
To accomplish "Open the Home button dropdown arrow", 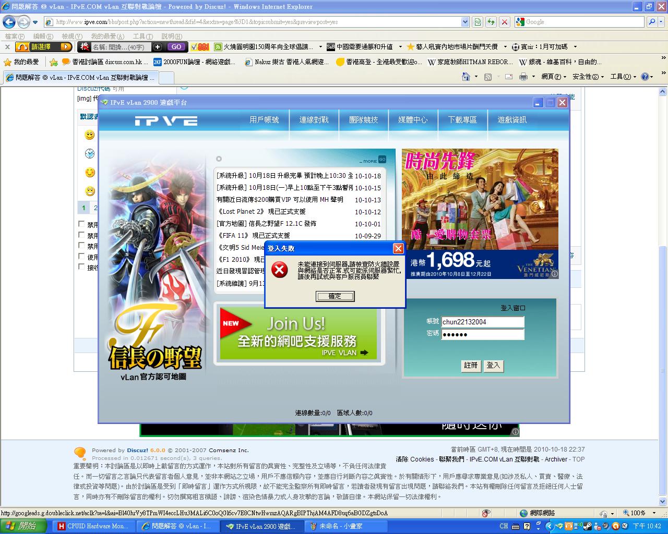I will click(476, 77).
